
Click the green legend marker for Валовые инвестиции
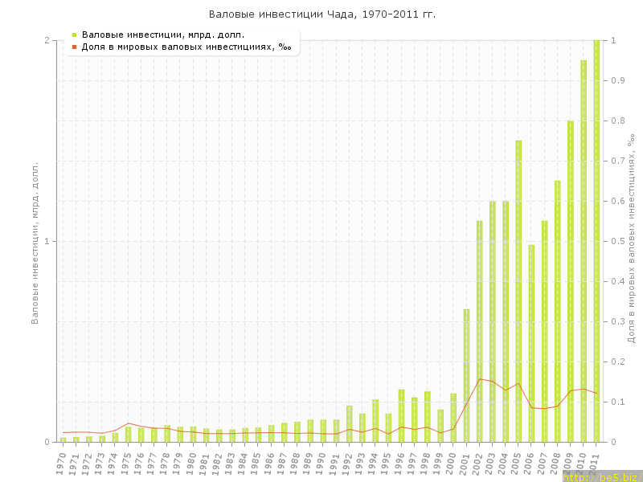(x=74, y=35)
